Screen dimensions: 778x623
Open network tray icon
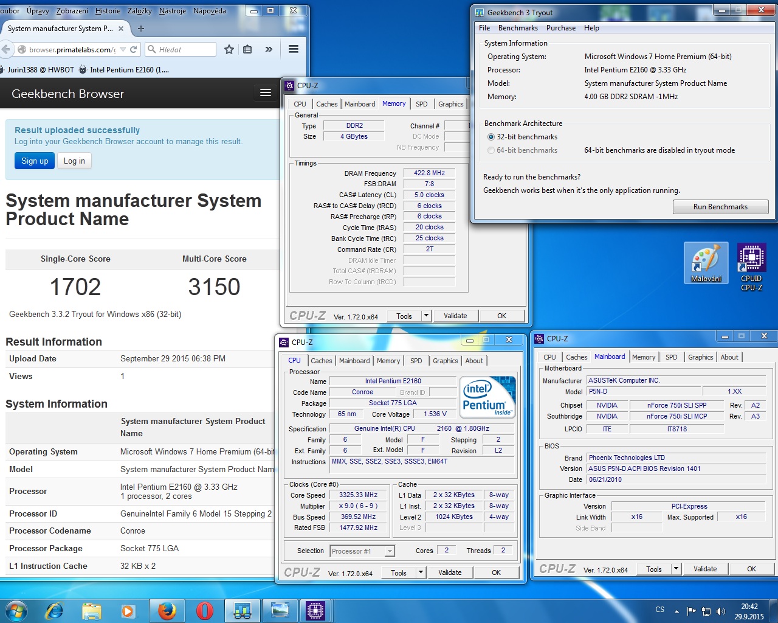(x=706, y=611)
